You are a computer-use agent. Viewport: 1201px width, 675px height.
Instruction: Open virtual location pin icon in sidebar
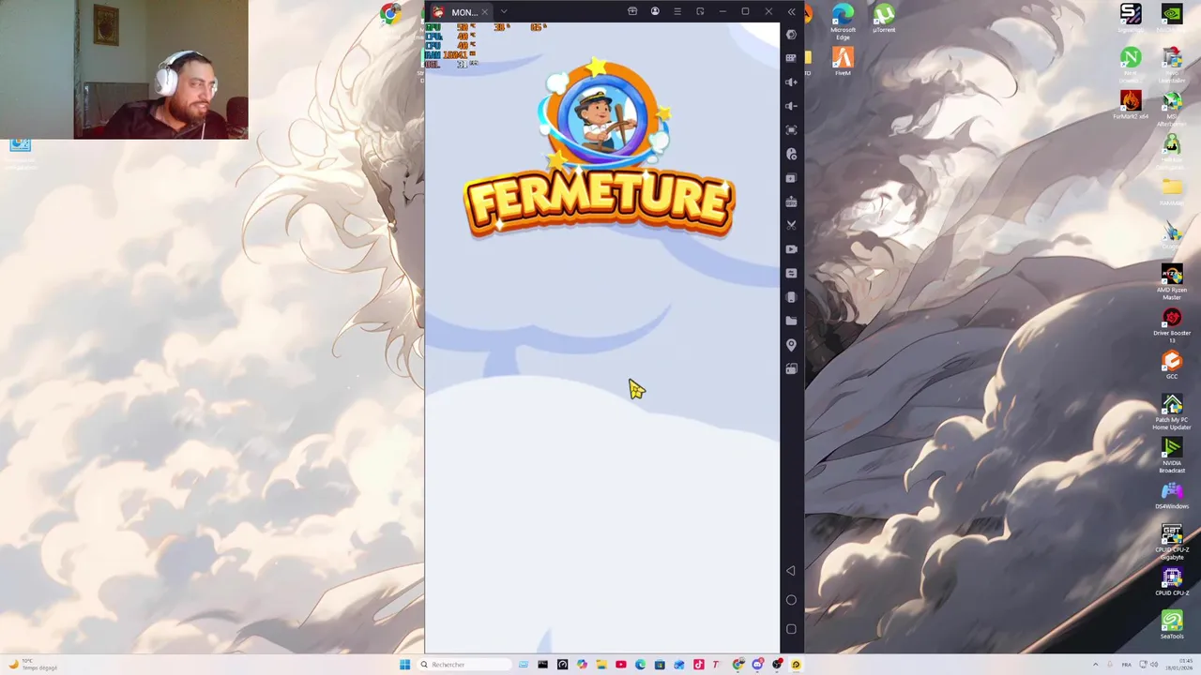(x=791, y=345)
